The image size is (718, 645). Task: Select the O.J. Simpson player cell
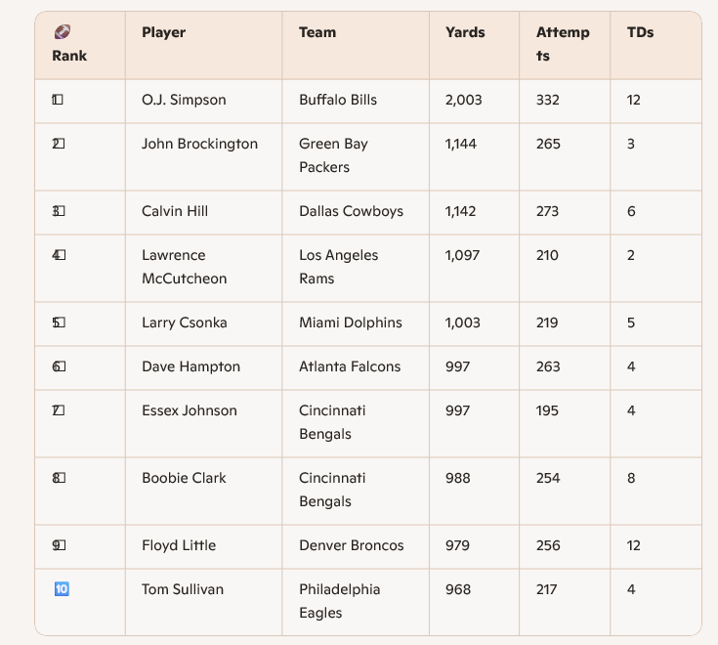(x=204, y=102)
